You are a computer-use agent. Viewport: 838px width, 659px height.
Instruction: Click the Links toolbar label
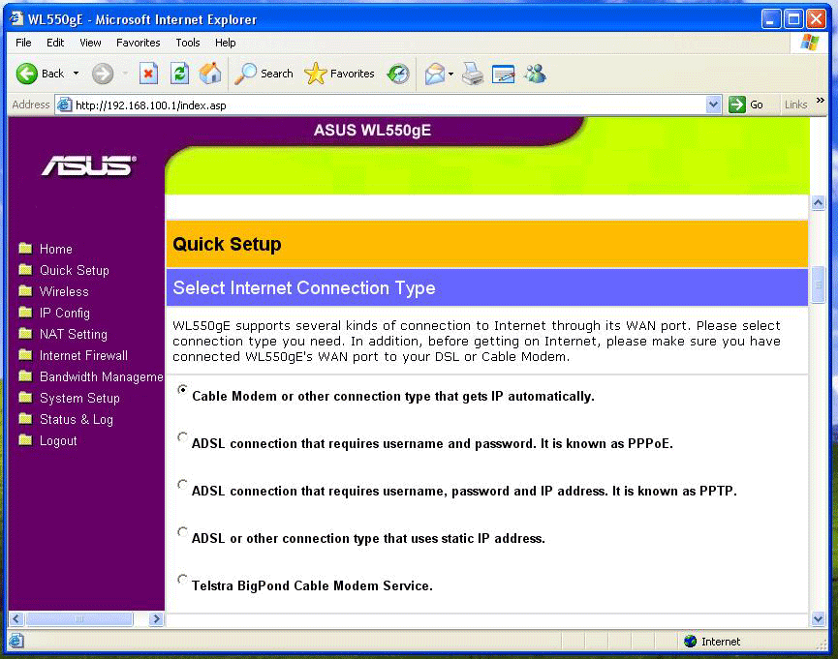tap(795, 105)
